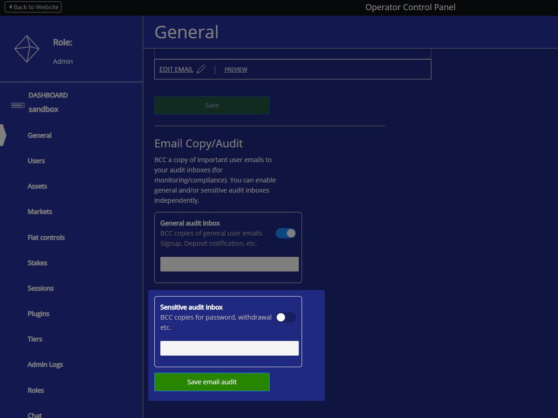The width and height of the screenshot is (558, 418).
Task: Open the PREVIEW link
Action: tap(236, 69)
